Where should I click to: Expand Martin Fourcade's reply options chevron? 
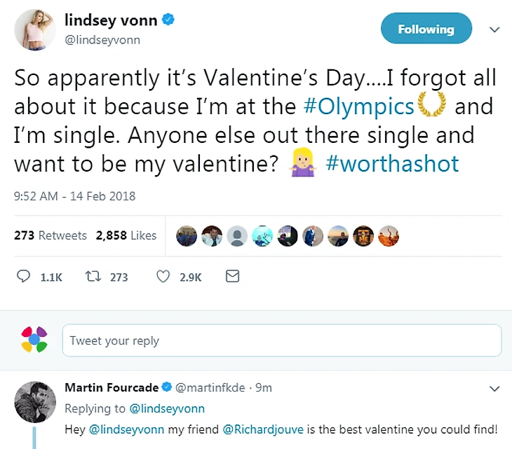pos(494,388)
